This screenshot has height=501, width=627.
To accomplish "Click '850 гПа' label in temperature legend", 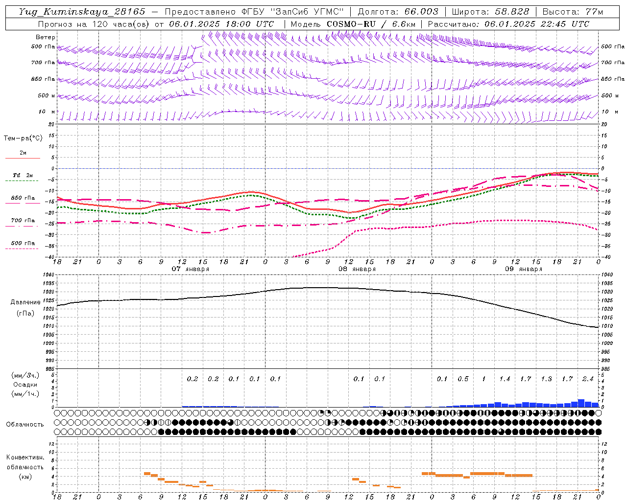I will [23, 198].
